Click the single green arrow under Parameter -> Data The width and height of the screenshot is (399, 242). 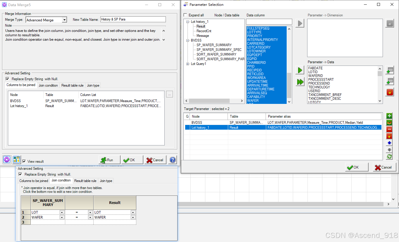(300, 70)
